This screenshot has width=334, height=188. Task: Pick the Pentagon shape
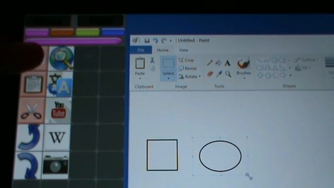pyautogui.click(x=268, y=75)
